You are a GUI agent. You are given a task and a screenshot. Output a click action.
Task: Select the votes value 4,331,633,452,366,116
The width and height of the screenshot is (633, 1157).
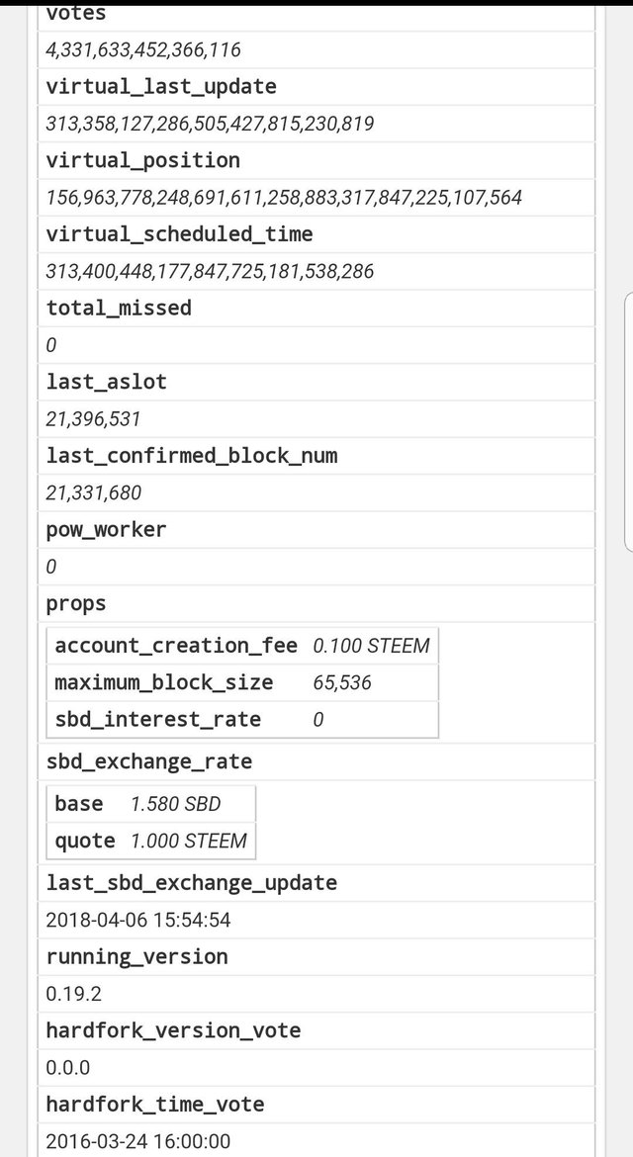pos(143,50)
